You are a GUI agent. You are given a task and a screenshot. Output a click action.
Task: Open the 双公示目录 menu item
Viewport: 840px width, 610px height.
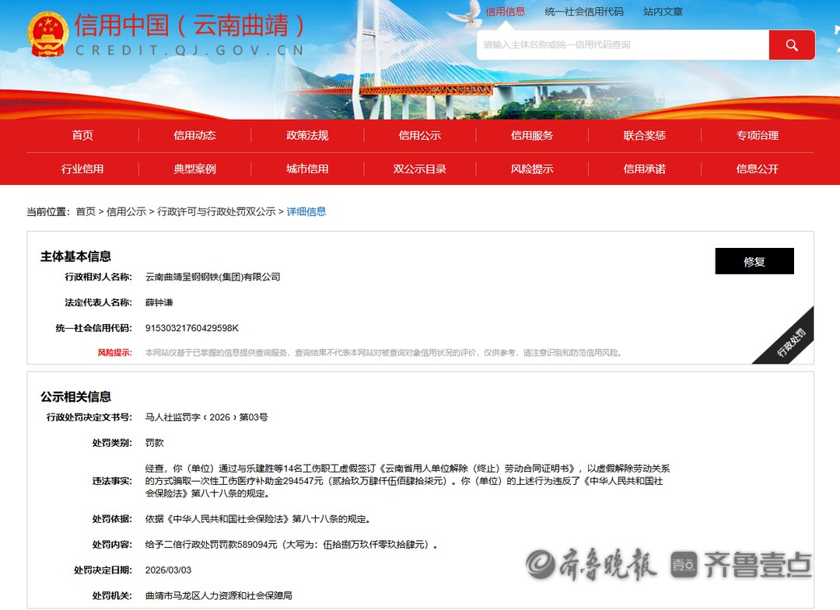pyautogui.click(x=419, y=169)
